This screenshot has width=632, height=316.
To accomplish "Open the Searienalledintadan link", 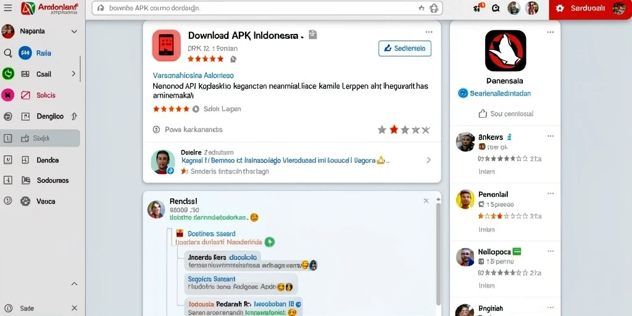I will click(x=500, y=94).
